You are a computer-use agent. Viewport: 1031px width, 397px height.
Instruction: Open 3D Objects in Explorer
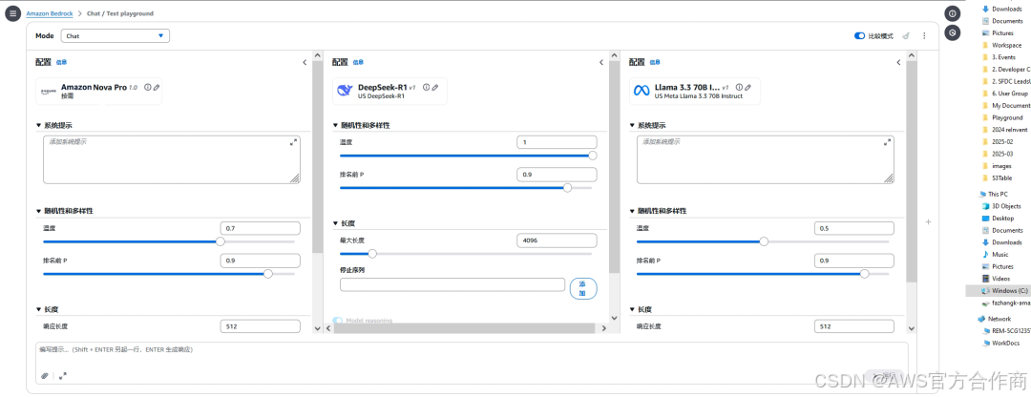1000,206
